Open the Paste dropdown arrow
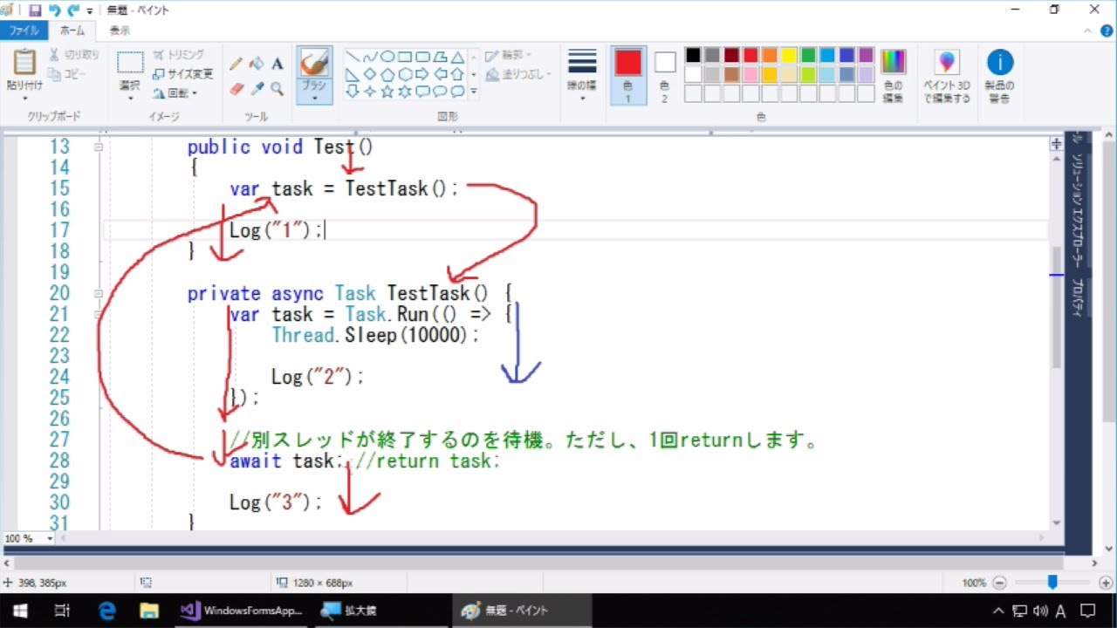1117x628 pixels. (x=24, y=99)
